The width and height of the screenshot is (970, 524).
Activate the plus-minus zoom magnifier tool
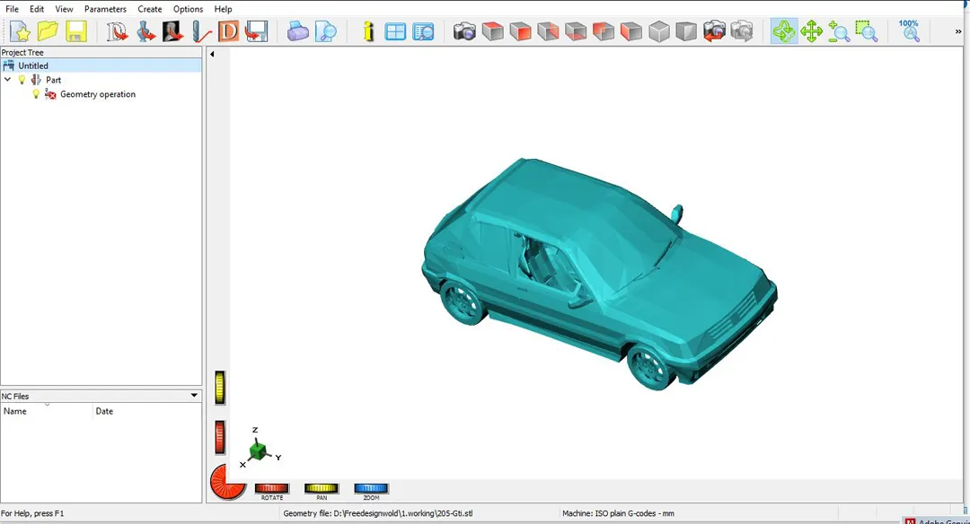[x=839, y=31]
